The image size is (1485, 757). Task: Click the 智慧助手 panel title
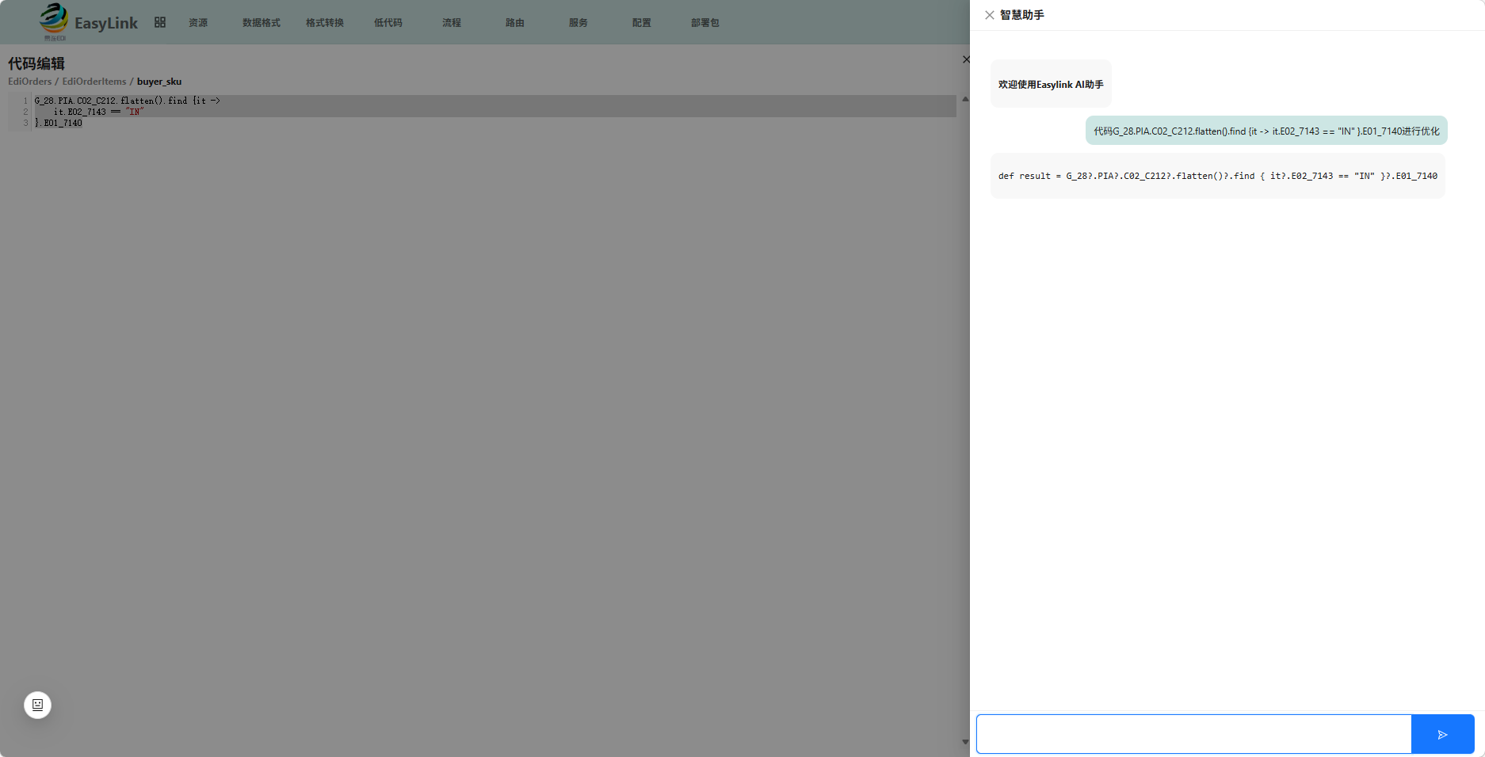1022,15
